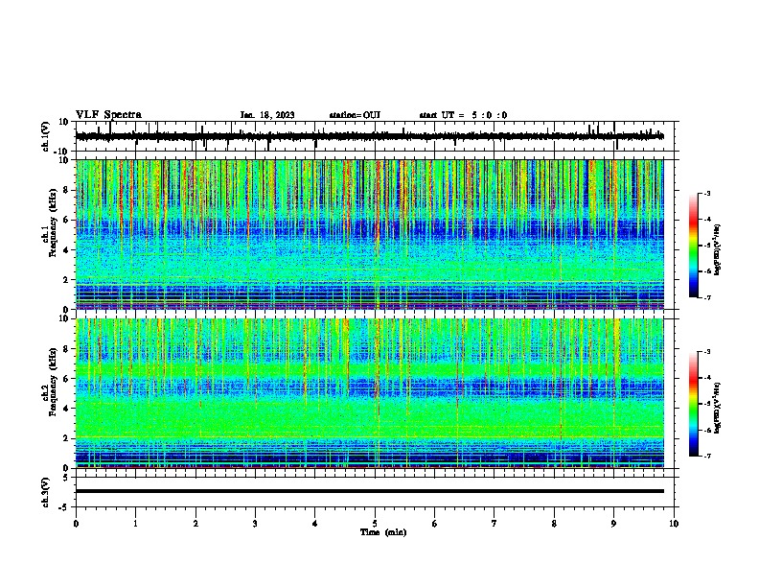Click the '-7' label on ch.2 color bar
Viewport: 759px width, 587px height.
point(707,456)
